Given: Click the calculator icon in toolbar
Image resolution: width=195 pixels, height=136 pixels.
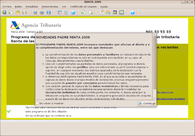Looking at the screenshot, I should (x=66, y=13).
